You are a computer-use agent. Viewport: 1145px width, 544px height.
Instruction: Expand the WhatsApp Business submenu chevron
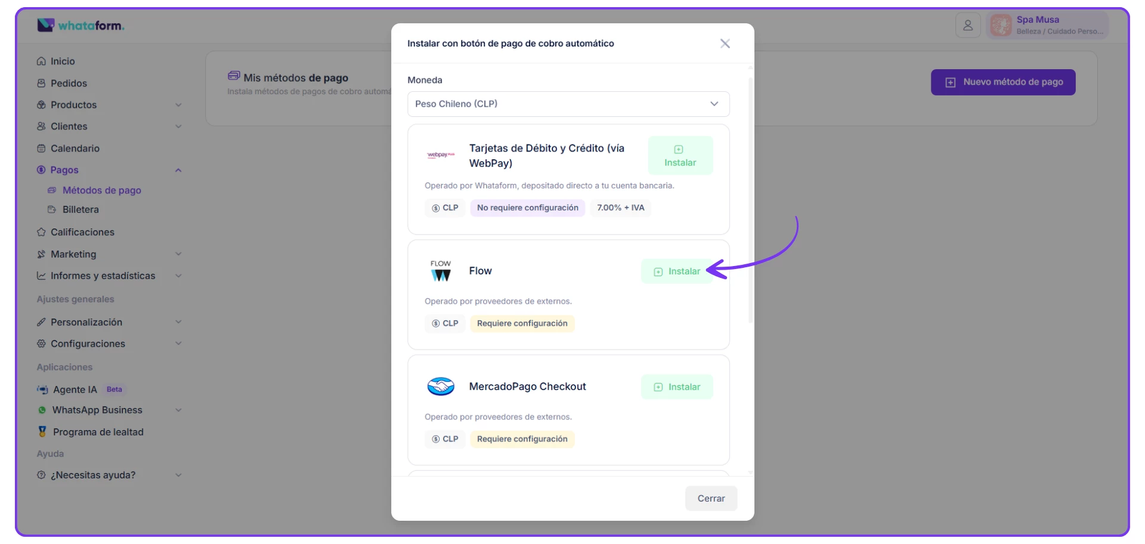178,410
